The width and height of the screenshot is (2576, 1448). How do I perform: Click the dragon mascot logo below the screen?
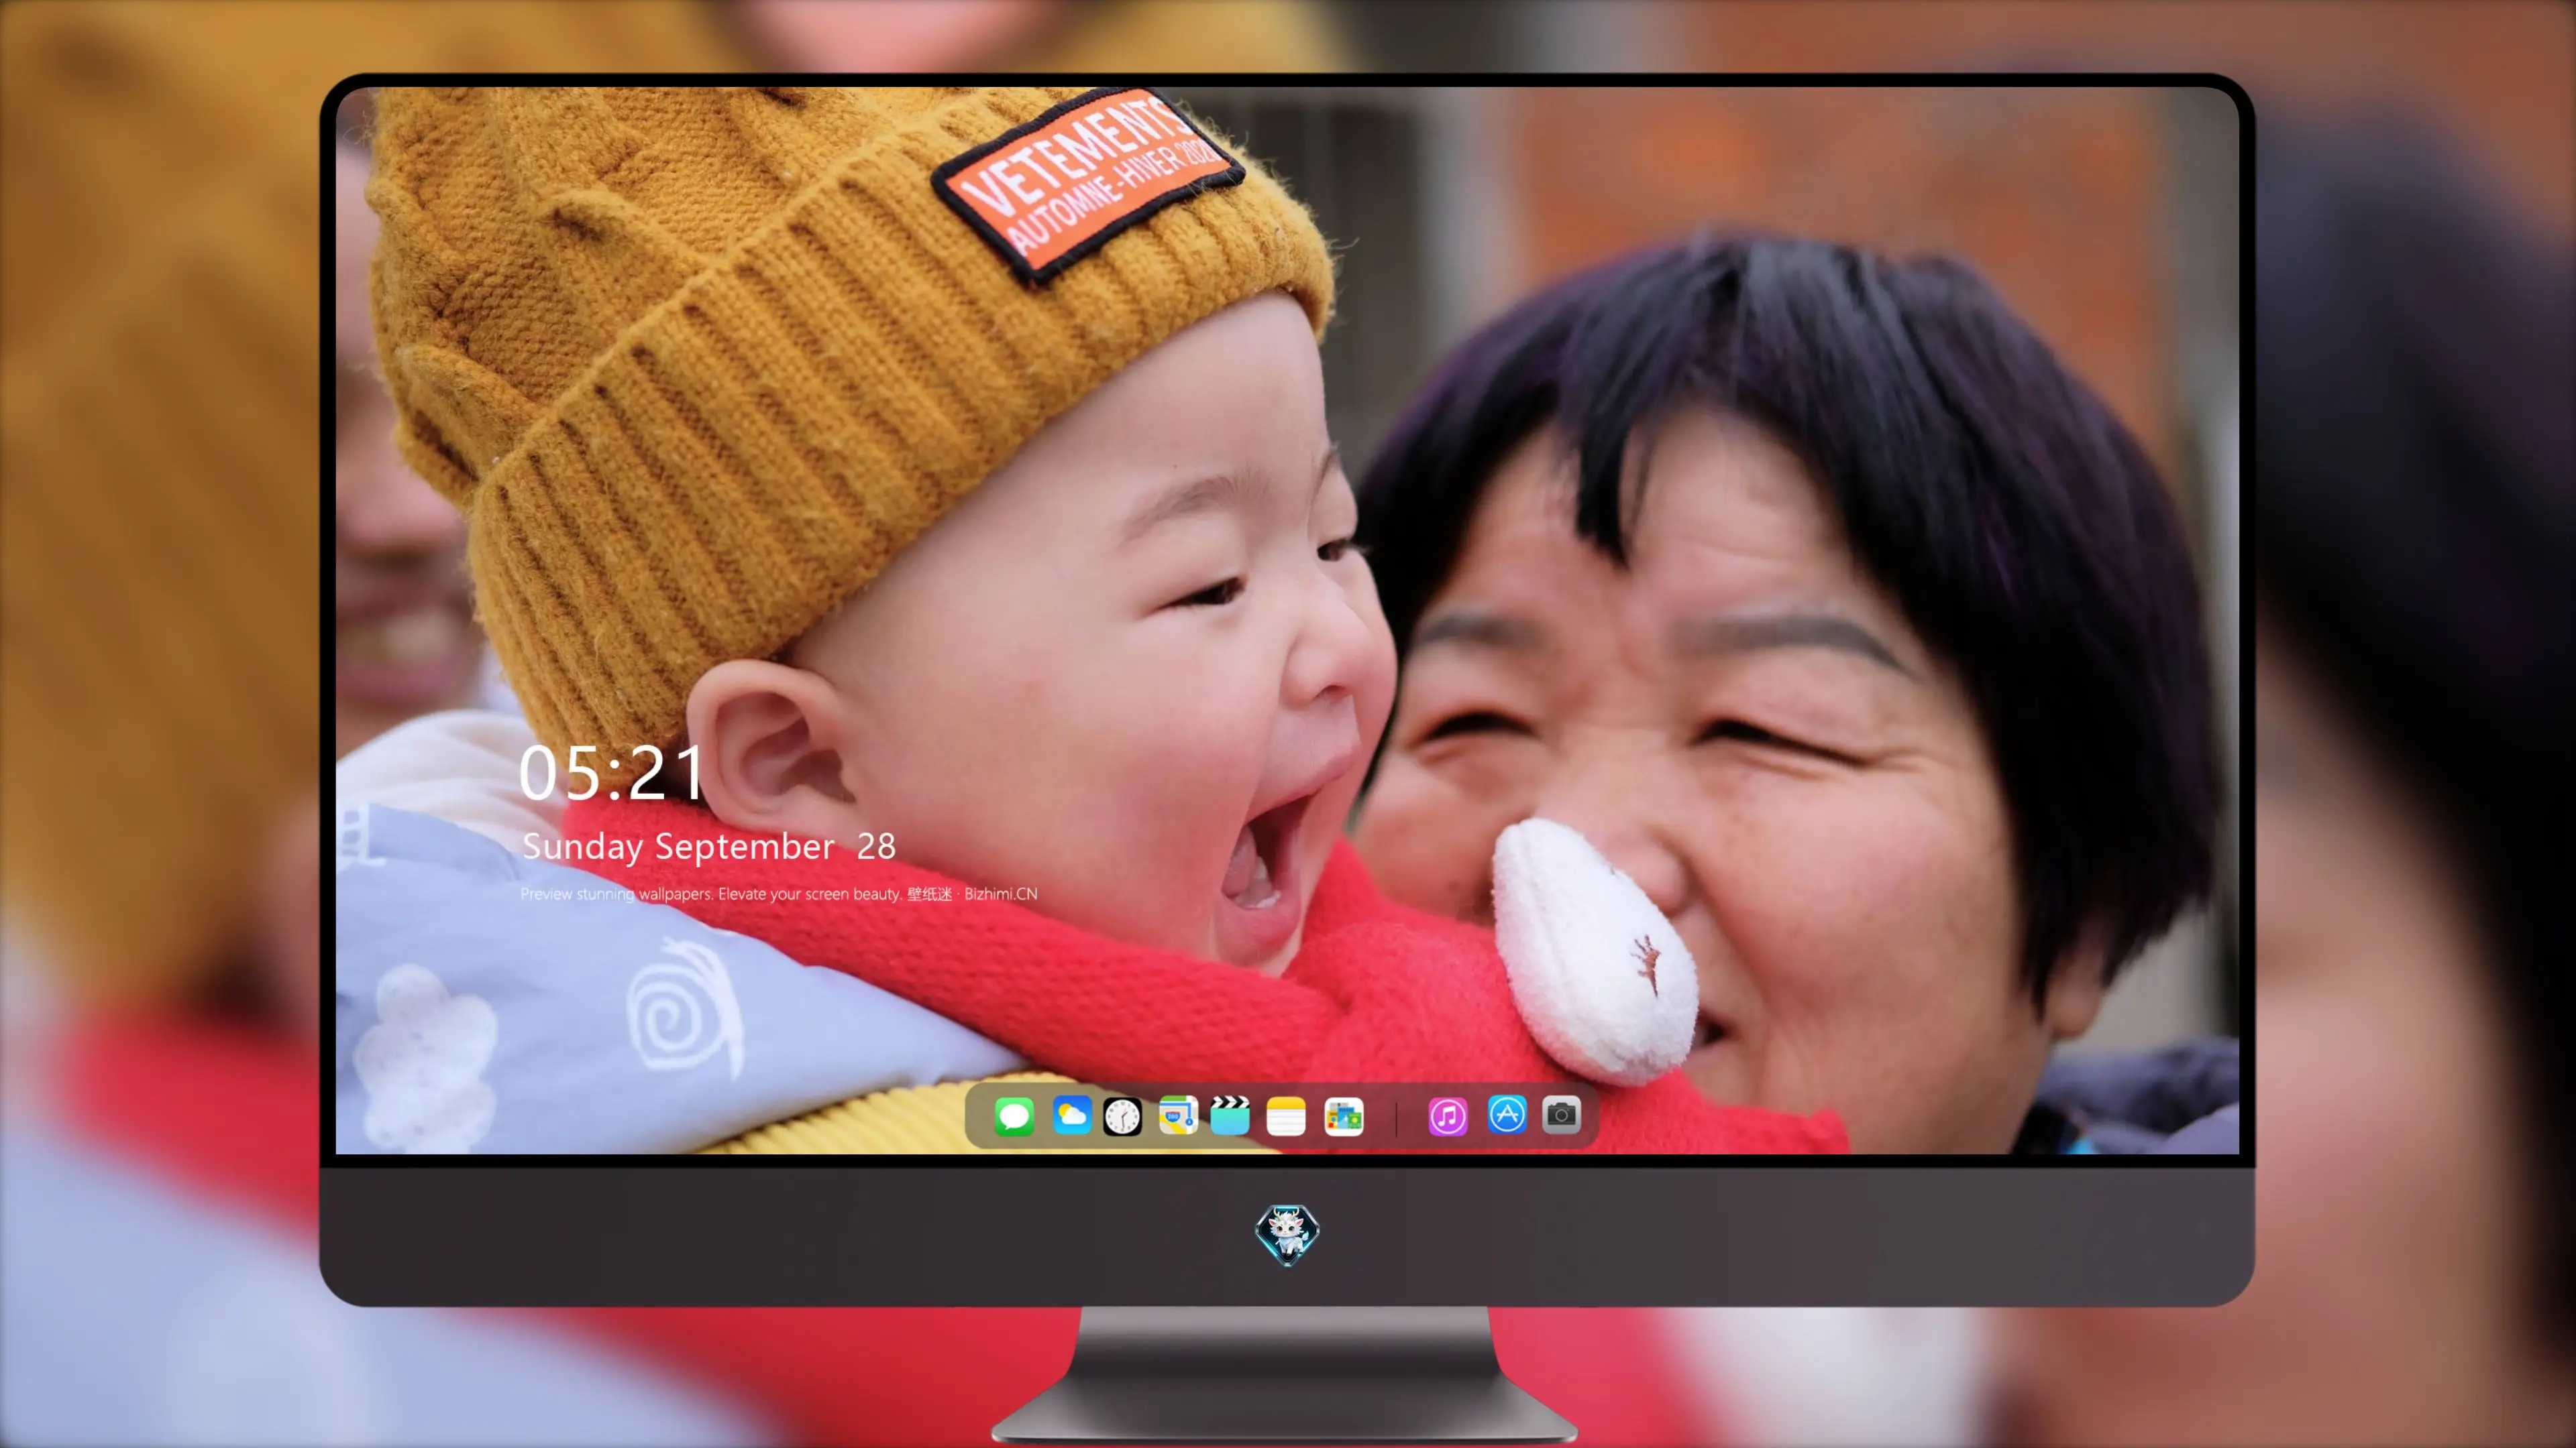pos(1287,1235)
